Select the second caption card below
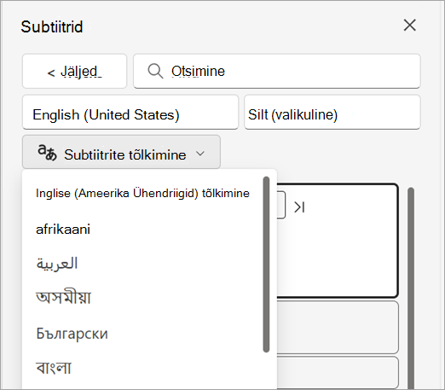Viewport: 445px width, 390px height. [x=338, y=327]
